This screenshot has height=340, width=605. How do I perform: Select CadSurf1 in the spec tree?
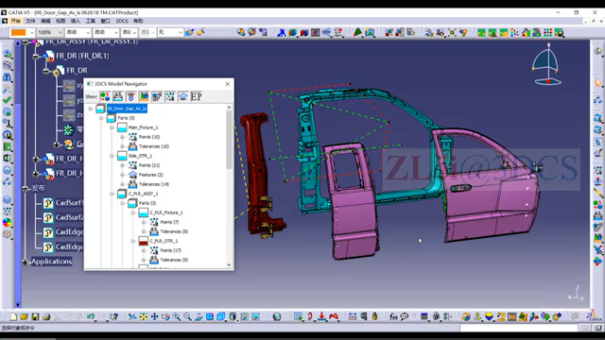[x=69, y=202]
